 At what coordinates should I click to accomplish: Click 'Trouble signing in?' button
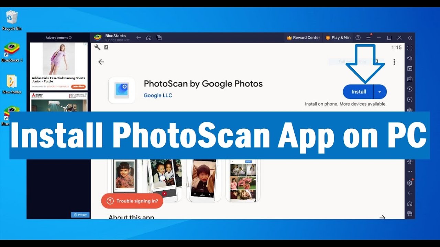click(132, 201)
